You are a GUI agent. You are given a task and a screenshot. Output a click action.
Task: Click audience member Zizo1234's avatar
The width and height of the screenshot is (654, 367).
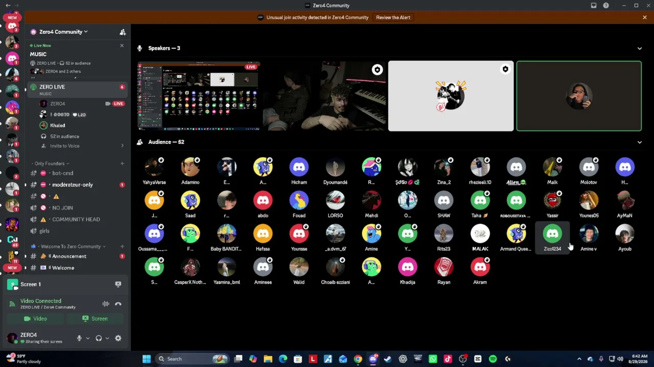point(552,234)
